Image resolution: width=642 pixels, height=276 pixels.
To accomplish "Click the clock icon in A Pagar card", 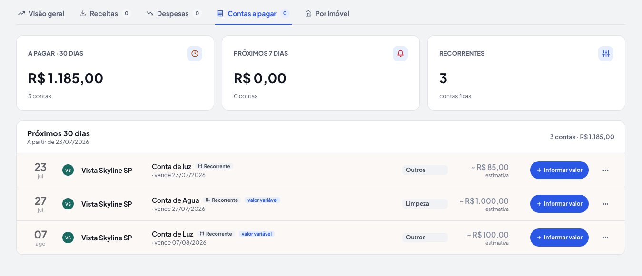I will click(195, 54).
